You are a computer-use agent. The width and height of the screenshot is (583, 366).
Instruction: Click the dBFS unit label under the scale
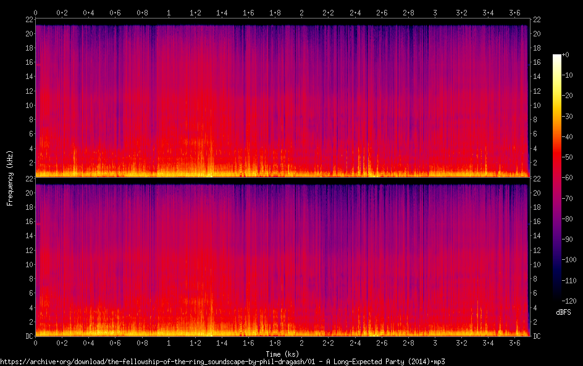point(563,312)
